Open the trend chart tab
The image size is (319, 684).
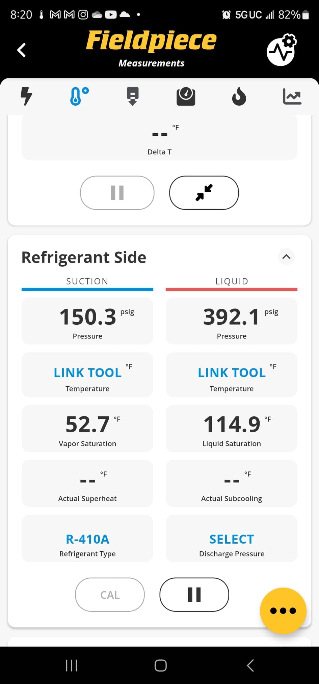click(x=292, y=97)
